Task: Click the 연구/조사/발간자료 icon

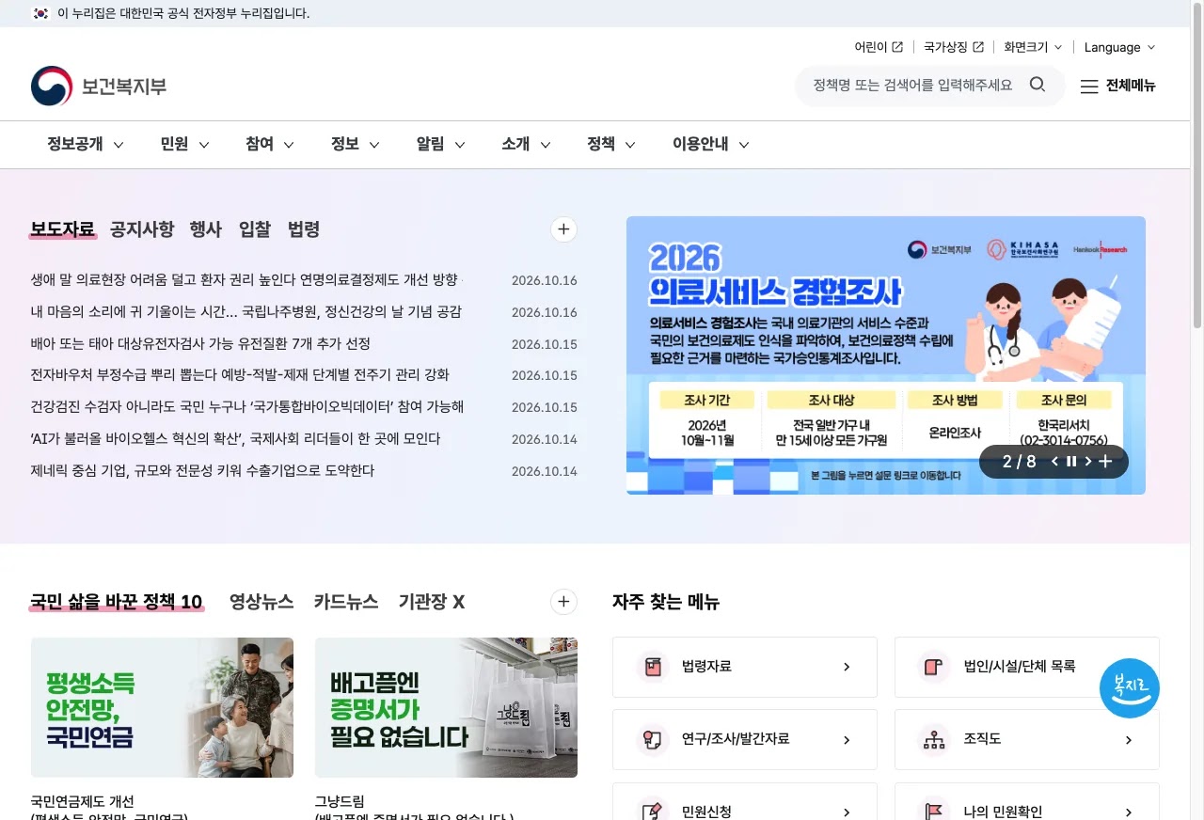Action: 652,740
